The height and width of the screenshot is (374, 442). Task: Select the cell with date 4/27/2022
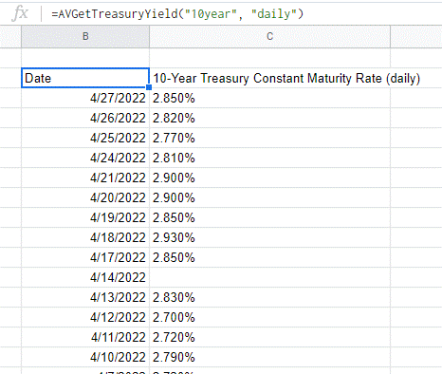85,98
